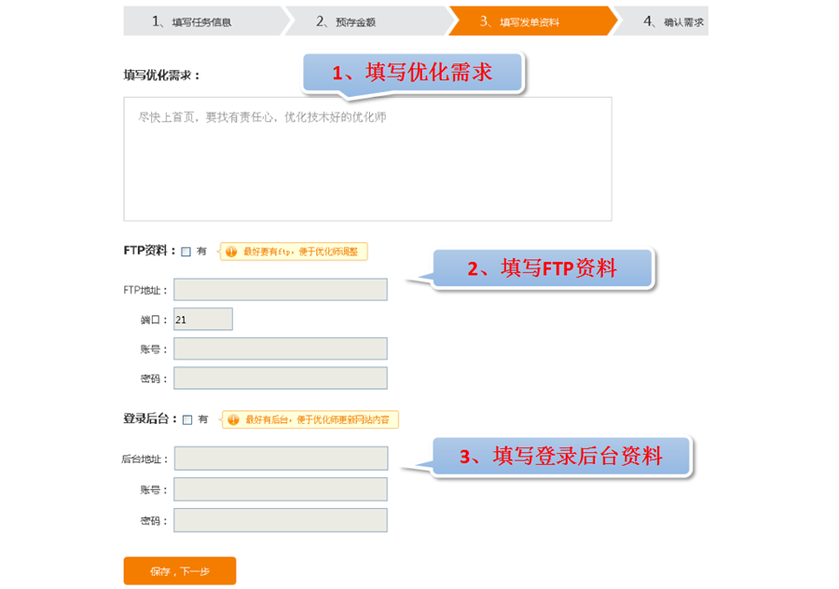Jump to step 4 确认需求
This screenshot has width=839, height=589.
(x=672, y=21)
